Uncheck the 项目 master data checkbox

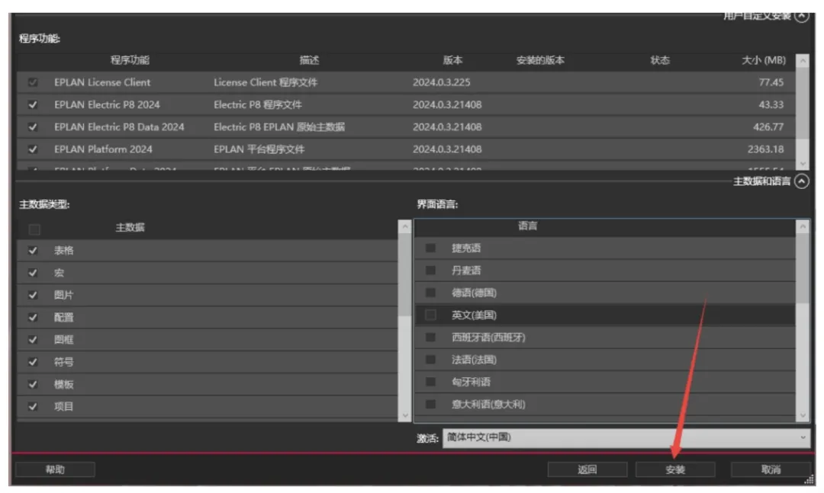[33, 406]
